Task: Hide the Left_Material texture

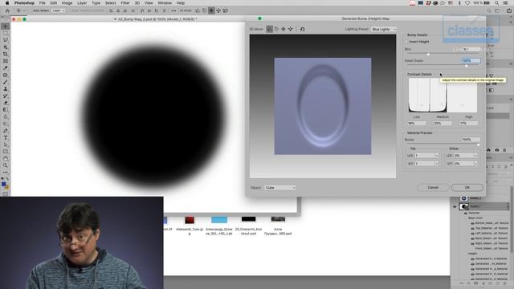Action: pos(472,234)
